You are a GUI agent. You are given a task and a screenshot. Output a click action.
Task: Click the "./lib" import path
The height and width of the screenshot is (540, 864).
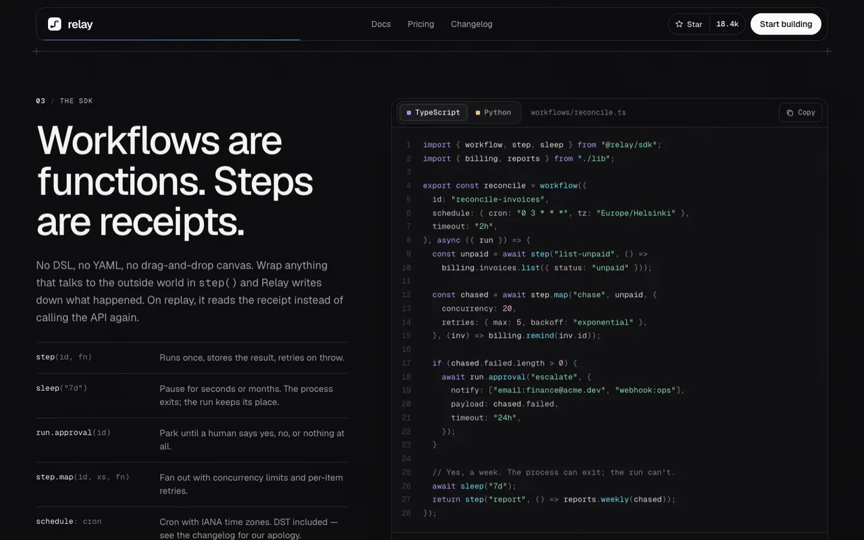coord(594,159)
